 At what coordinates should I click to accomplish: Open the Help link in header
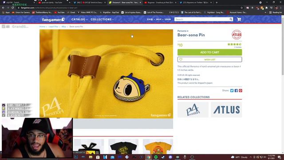tap(158, 20)
